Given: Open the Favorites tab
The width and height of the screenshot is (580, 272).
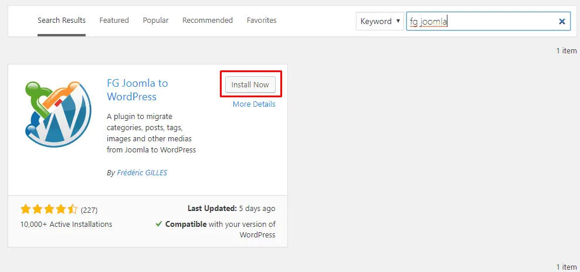Looking at the screenshot, I should coord(262,21).
